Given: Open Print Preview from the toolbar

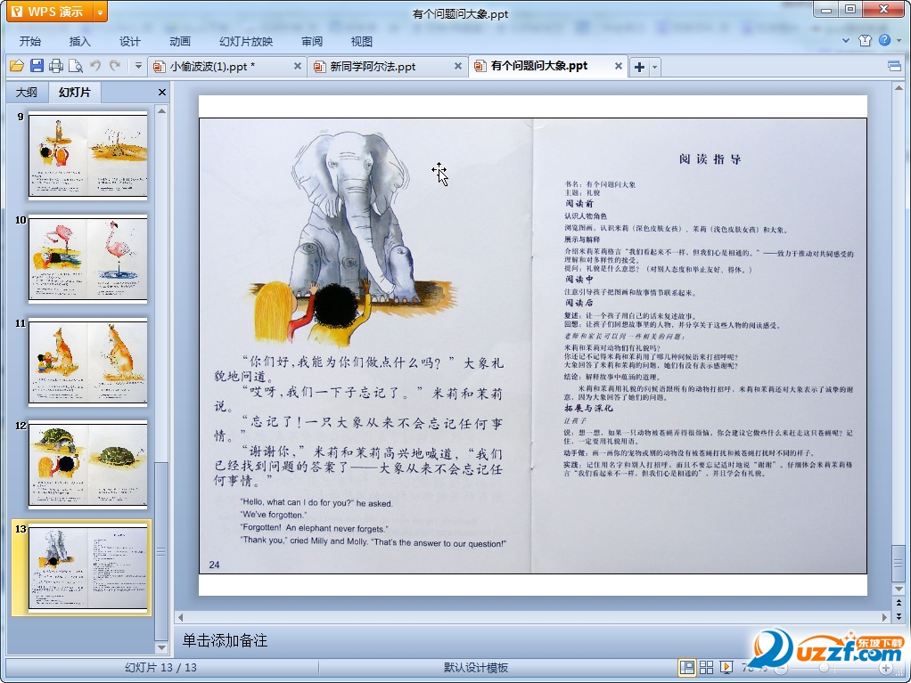Looking at the screenshot, I should (76, 66).
